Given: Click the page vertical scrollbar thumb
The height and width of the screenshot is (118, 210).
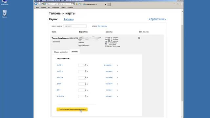Looking at the screenshot, I should tap(182, 63).
